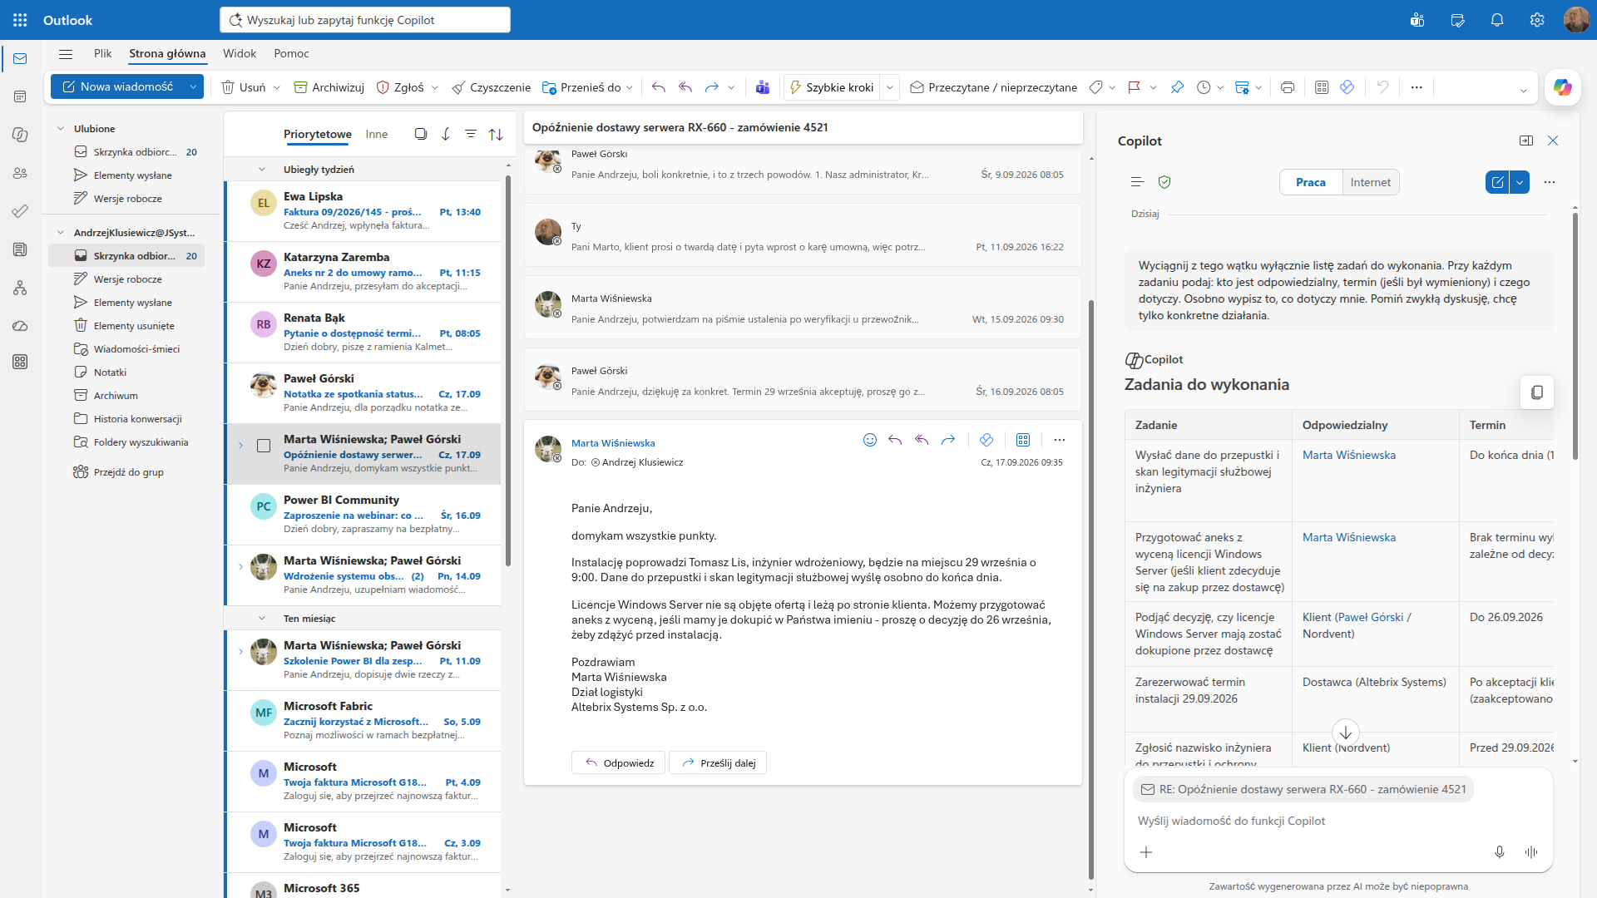Open Zgłoś dropdown arrow
The image size is (1597, 898).
(434, 87)
